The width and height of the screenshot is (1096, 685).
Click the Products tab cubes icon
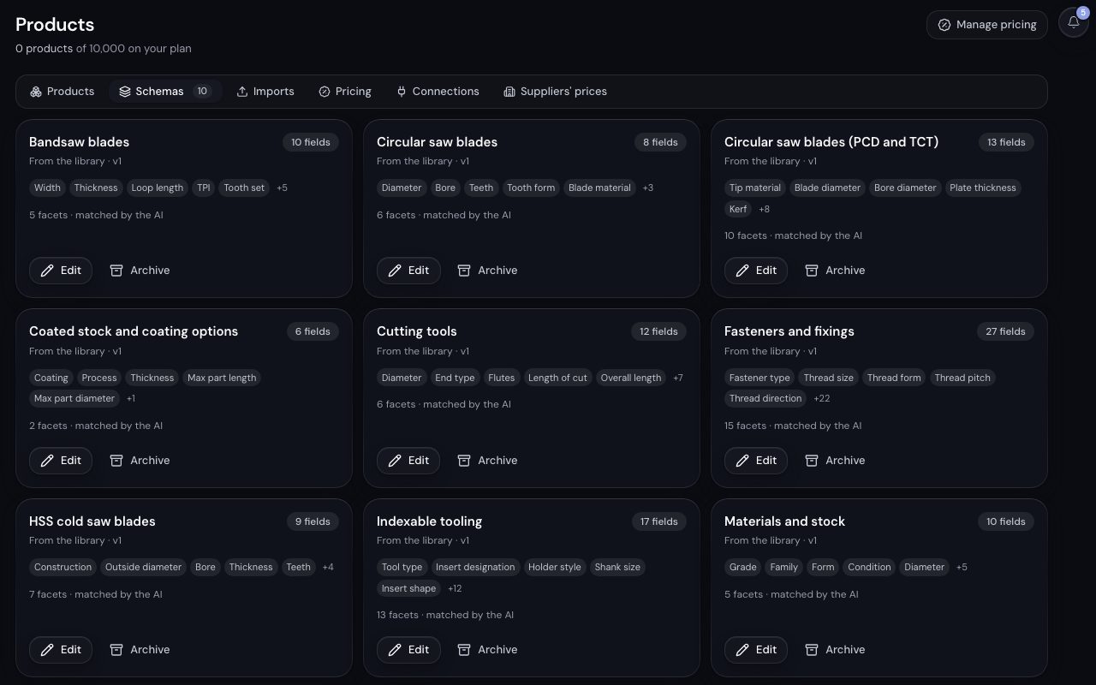pos(36,92)
